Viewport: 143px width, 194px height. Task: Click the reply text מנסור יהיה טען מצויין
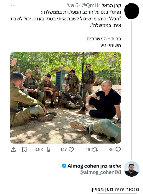[115, 189]
